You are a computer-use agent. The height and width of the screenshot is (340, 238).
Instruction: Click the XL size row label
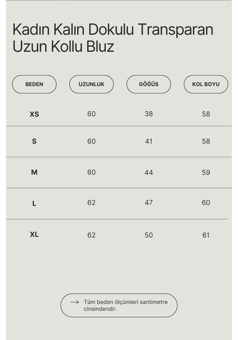pos(34,234)
